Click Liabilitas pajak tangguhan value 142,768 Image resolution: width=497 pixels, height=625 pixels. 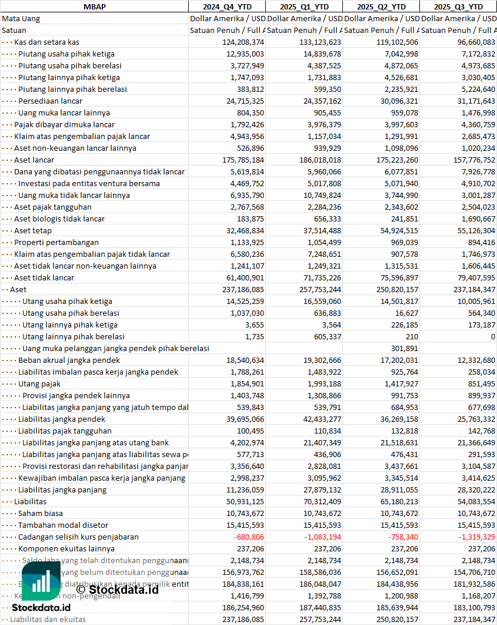tap(481, 431)
